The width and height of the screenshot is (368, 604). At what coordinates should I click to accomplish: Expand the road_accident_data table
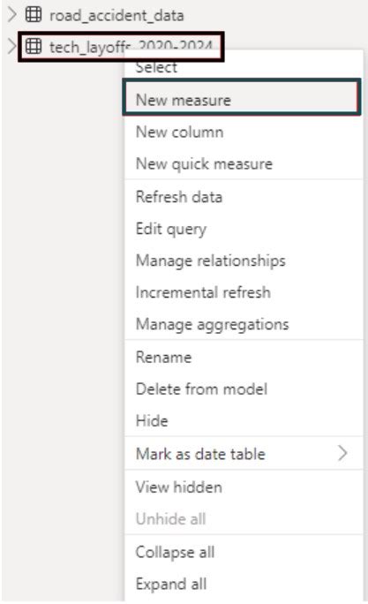12,15
